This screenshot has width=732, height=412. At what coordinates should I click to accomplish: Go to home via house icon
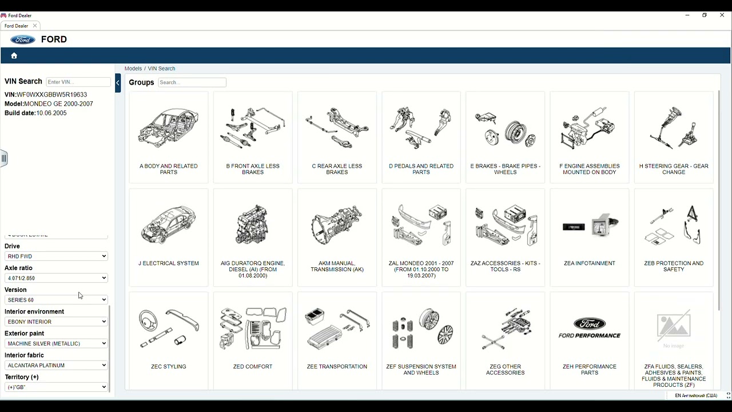(x=14, y=56)
